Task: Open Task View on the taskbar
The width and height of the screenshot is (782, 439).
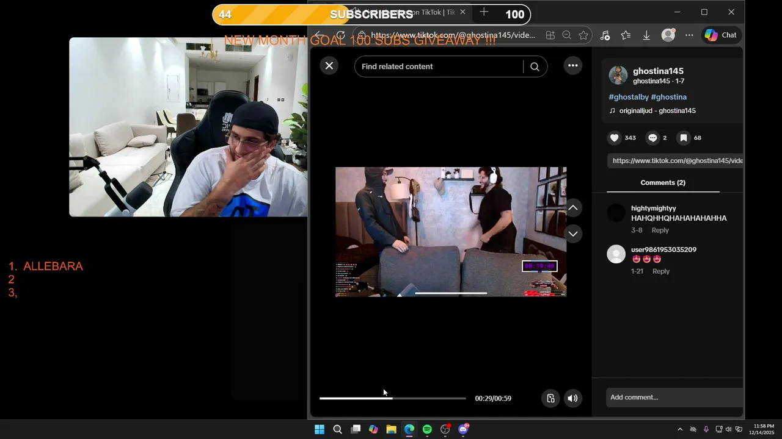Action: click(x=356, y=429)
